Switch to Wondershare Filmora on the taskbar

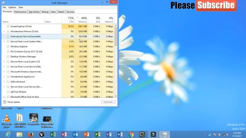153,135
